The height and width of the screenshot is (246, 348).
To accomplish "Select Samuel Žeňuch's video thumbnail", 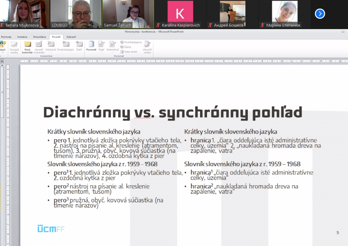I will click(127, 13).
